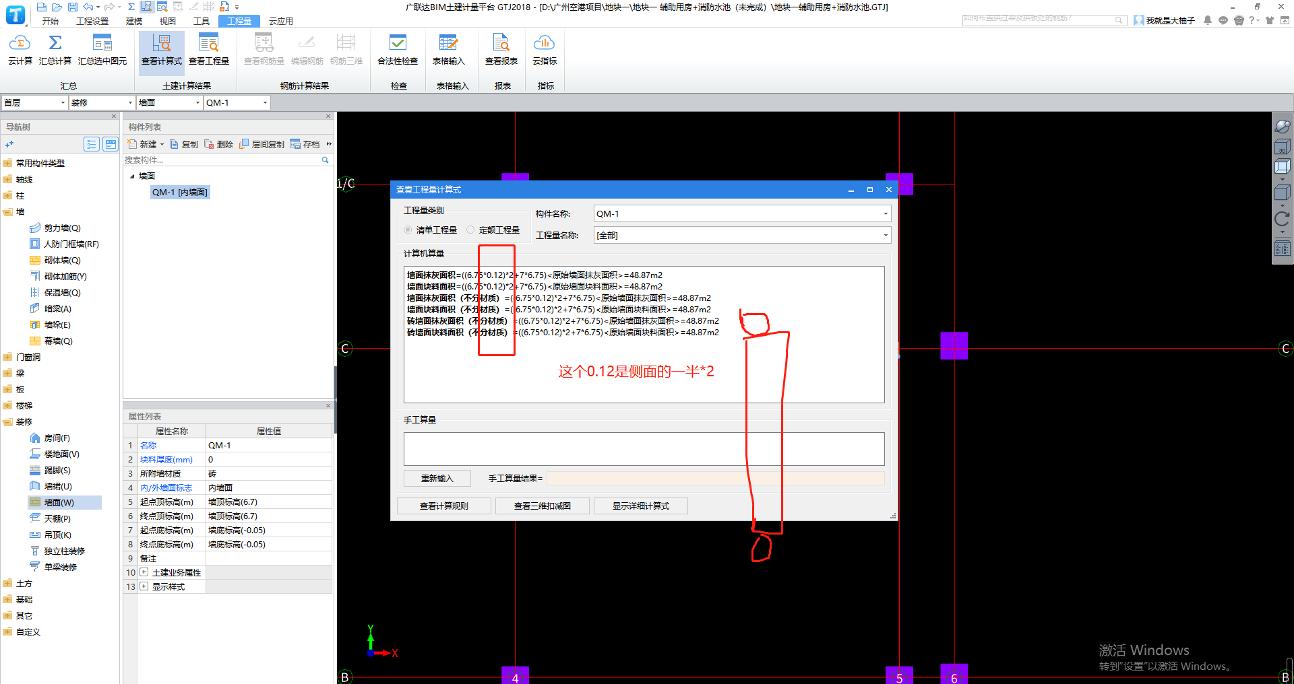Viewport: 1294px width, 684px height.
Task: Click the 显示详细计算式 button
Action: coord(641,506)
